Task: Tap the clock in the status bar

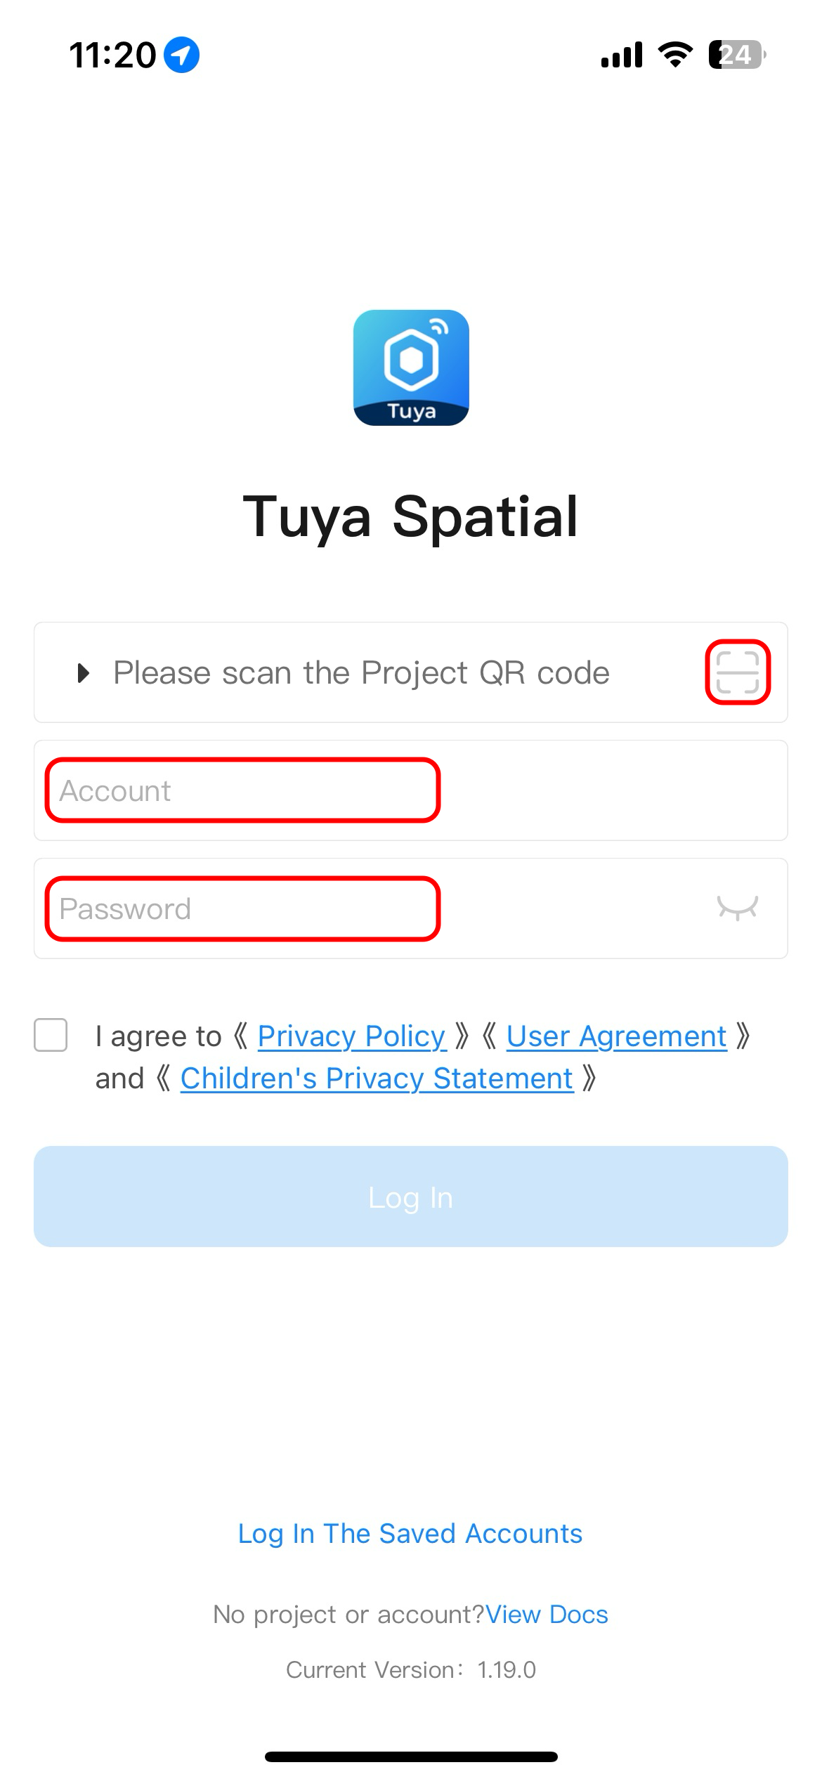Action: [112, 55]
